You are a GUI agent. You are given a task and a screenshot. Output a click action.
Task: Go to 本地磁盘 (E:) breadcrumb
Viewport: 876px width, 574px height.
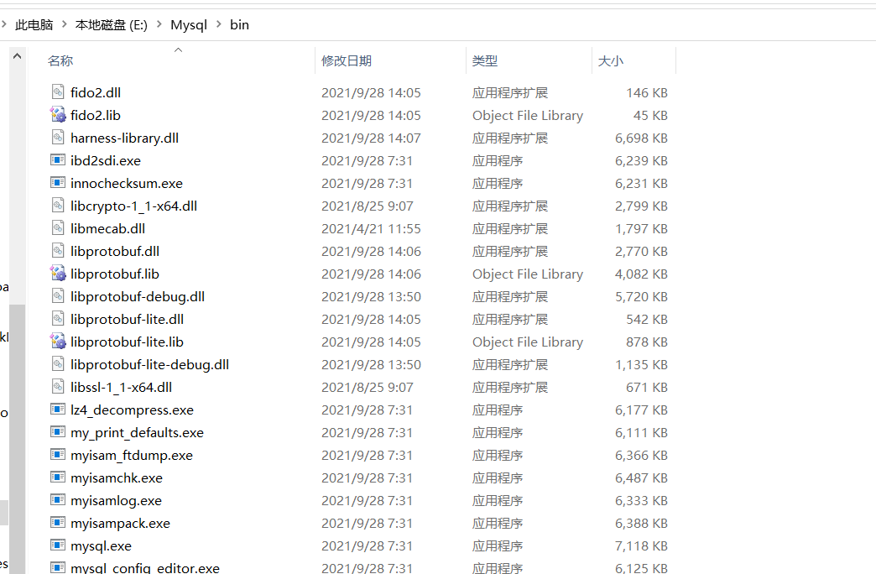[111, 24]
